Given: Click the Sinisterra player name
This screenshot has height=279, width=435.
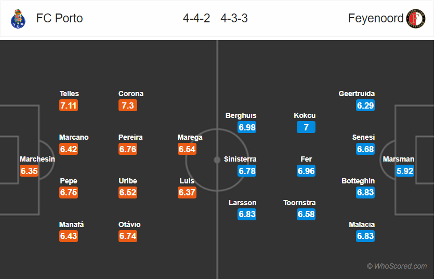Looking at the screenshot, I should pyautogui.click(x=240, y=159).
